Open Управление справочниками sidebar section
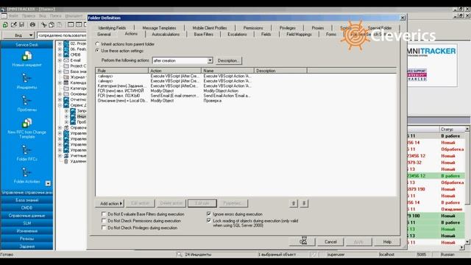 26,192
